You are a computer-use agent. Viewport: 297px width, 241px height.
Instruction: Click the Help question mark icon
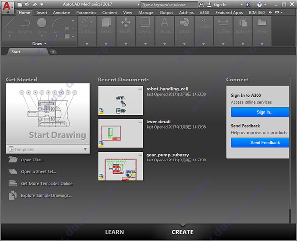(259, 5)
